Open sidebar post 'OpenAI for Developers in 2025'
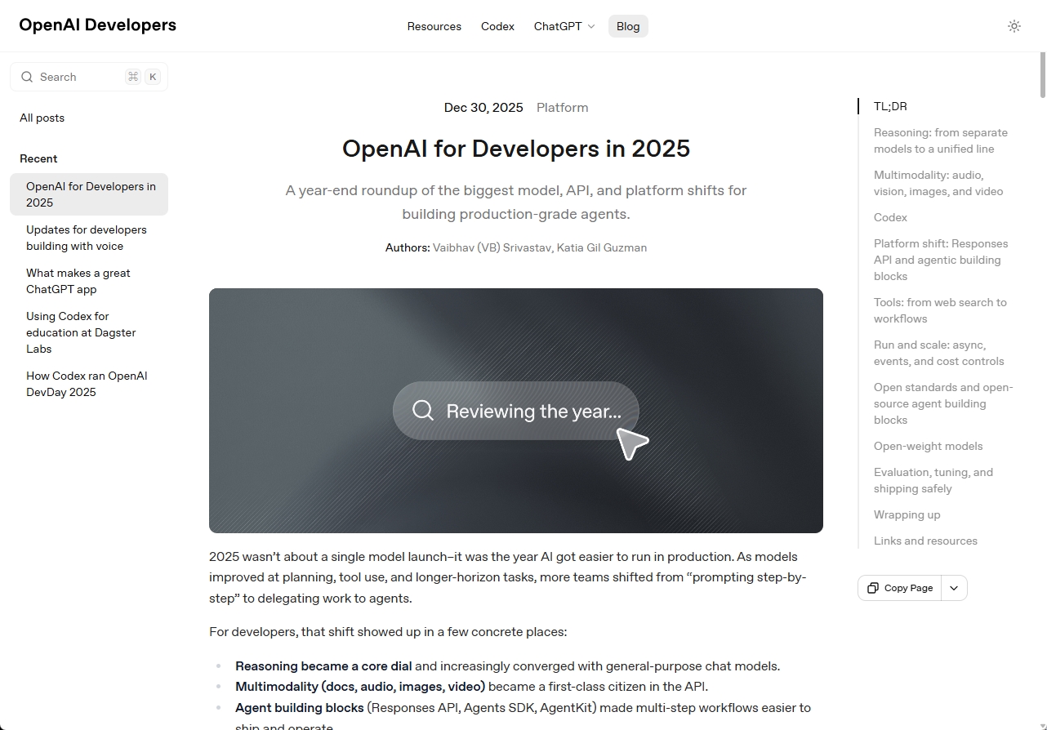 [x=89, y=194]
